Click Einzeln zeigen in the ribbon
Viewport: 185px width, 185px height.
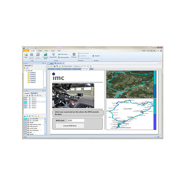pos(63,54)
